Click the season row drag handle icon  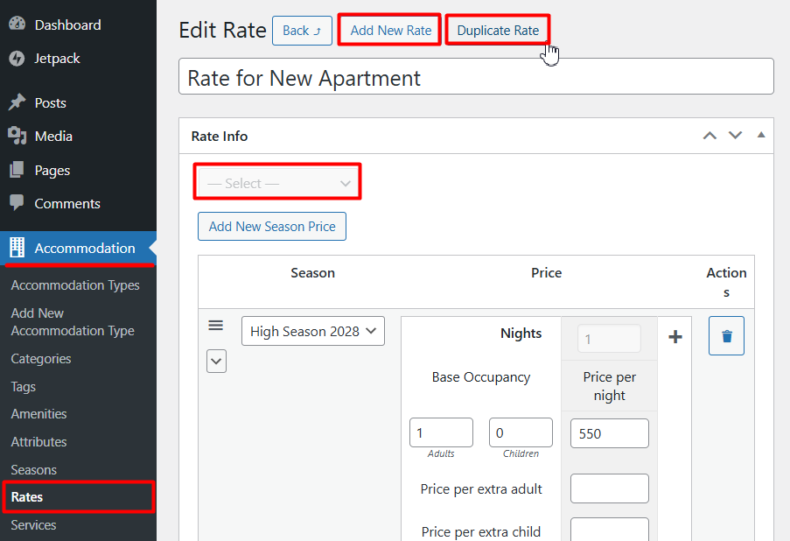[215, 326]
